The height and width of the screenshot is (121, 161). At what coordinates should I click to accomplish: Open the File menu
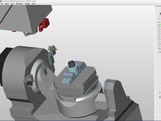(x=2, y=4)
